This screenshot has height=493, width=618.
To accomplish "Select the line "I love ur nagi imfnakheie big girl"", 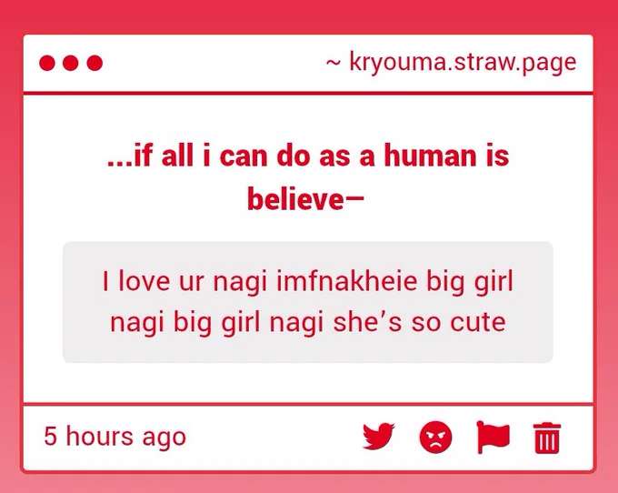I will click(x=308, y=282).
